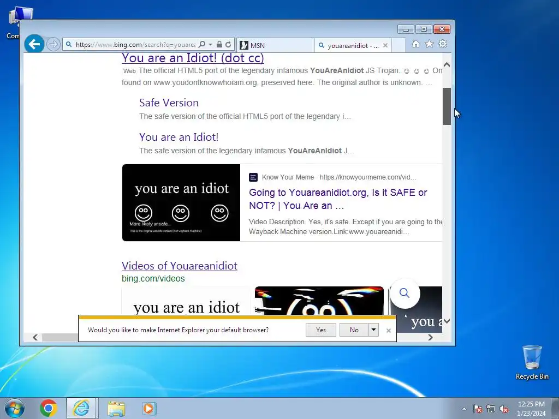Open the clock showing 12:25 PM
This screenshot has height=419, width=559.
pyautogui.click(x=531, y=409)
